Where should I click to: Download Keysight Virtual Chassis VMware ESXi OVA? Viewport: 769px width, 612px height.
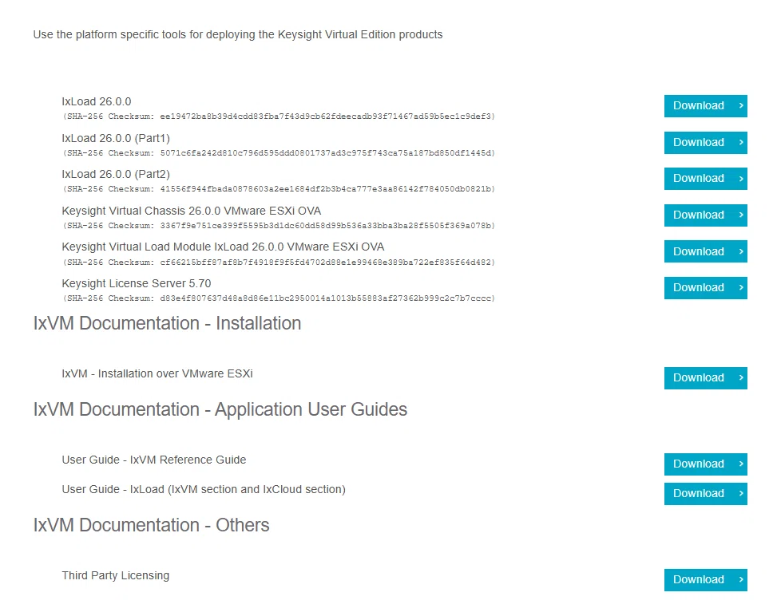tap(705, 215)
